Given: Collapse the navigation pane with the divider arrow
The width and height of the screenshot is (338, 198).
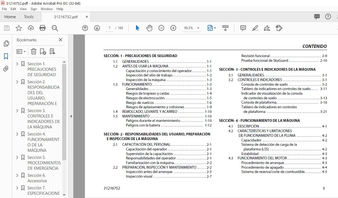Looking at the screenshot, I should (71, 116).
